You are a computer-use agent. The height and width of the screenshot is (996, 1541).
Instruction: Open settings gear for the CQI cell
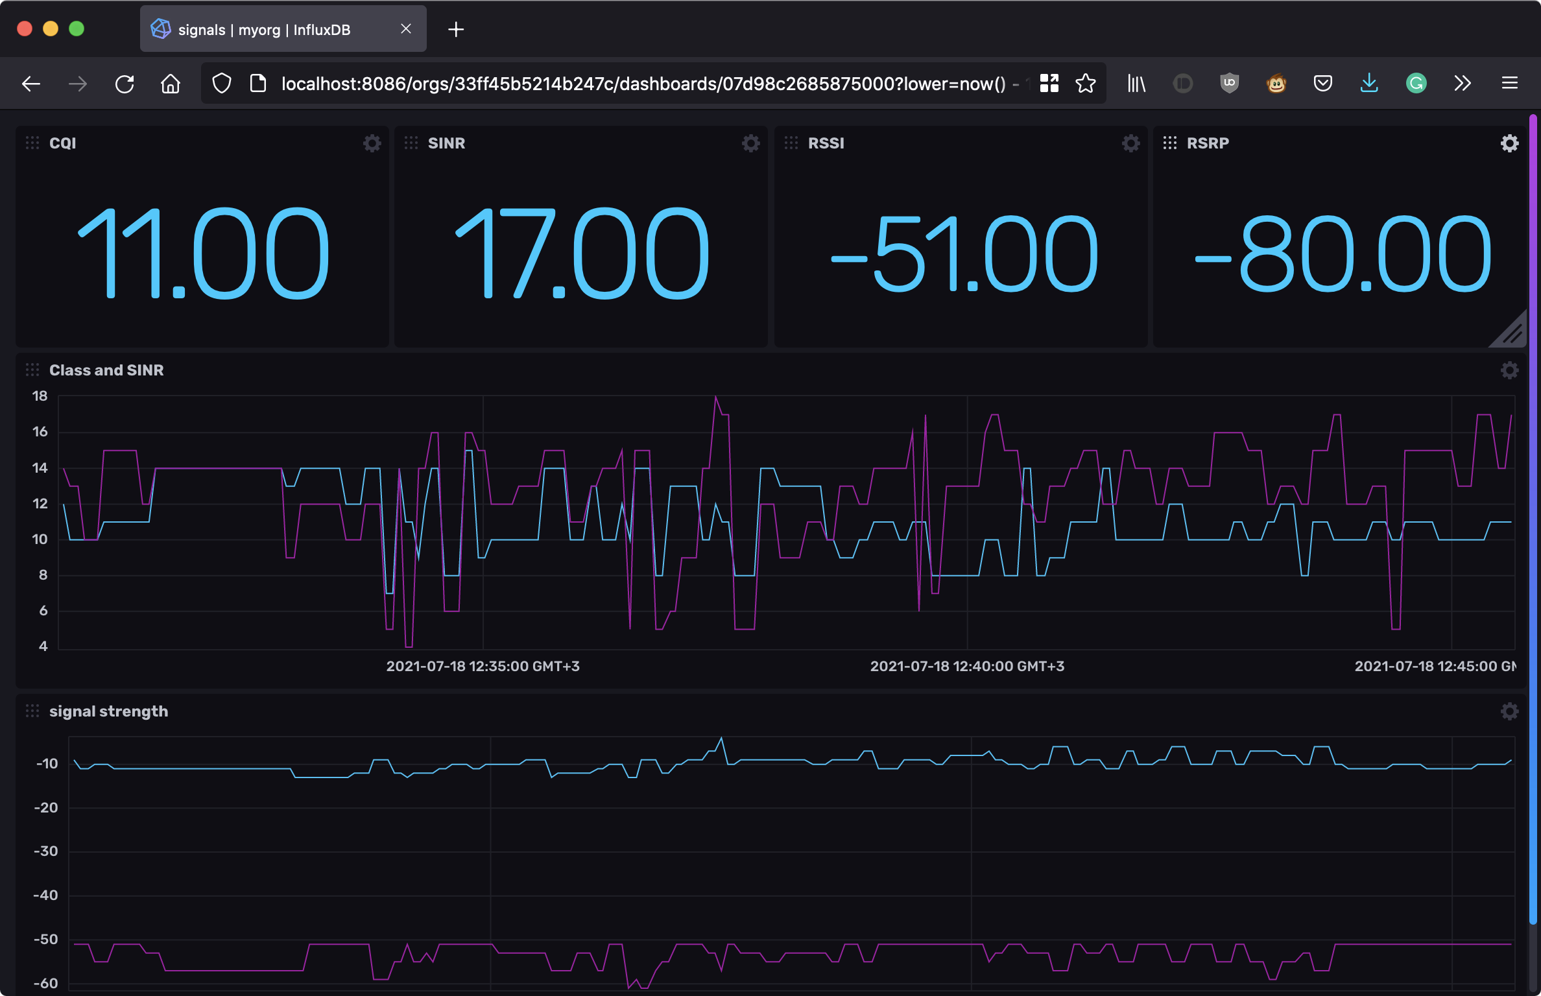[x=372, y=143]
